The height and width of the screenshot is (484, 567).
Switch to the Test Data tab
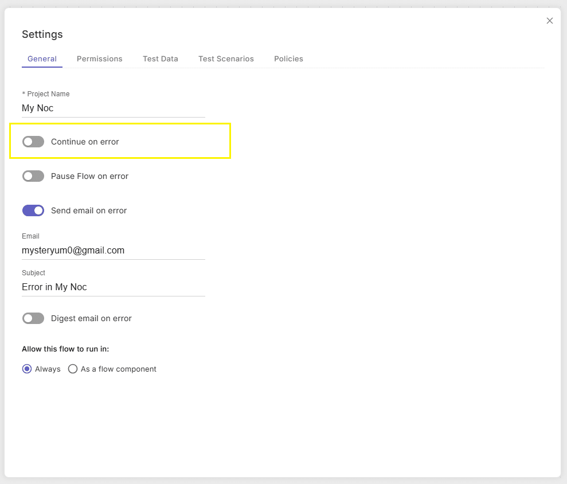tap(160, 58)
